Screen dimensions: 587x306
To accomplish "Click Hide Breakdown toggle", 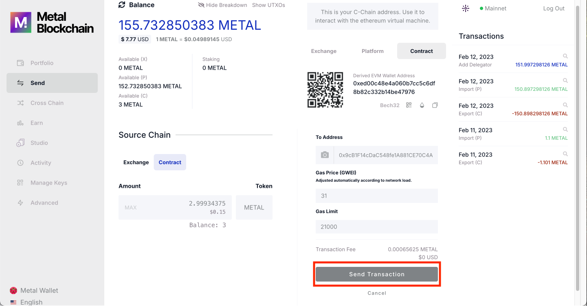I will 222,5.
